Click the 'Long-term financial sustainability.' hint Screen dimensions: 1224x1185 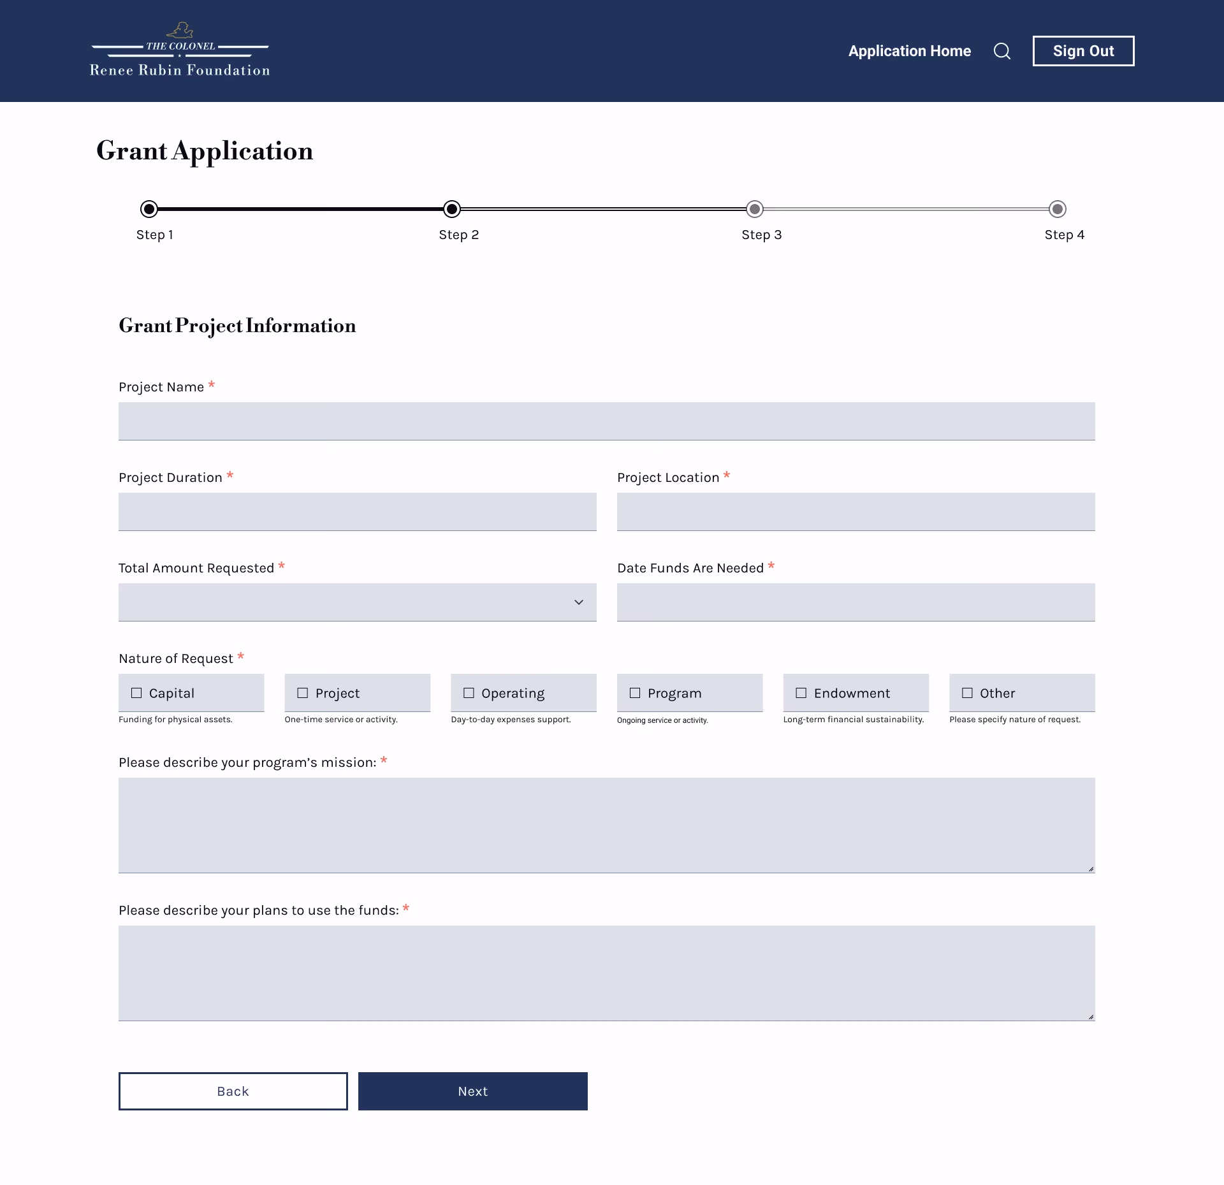pyautogui.click(x=854, y=720)
